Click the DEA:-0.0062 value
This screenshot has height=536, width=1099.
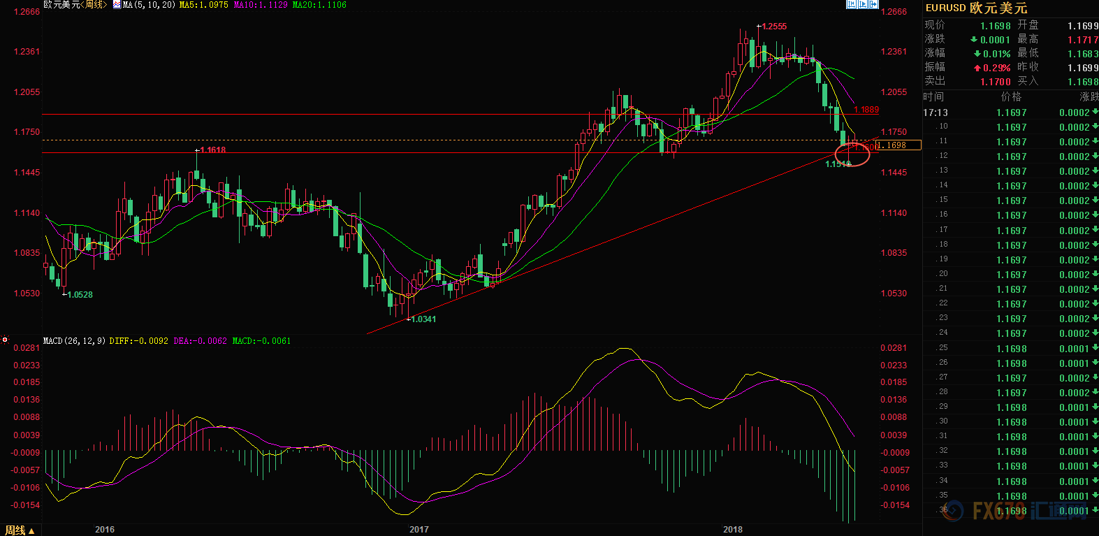point(200,341)
